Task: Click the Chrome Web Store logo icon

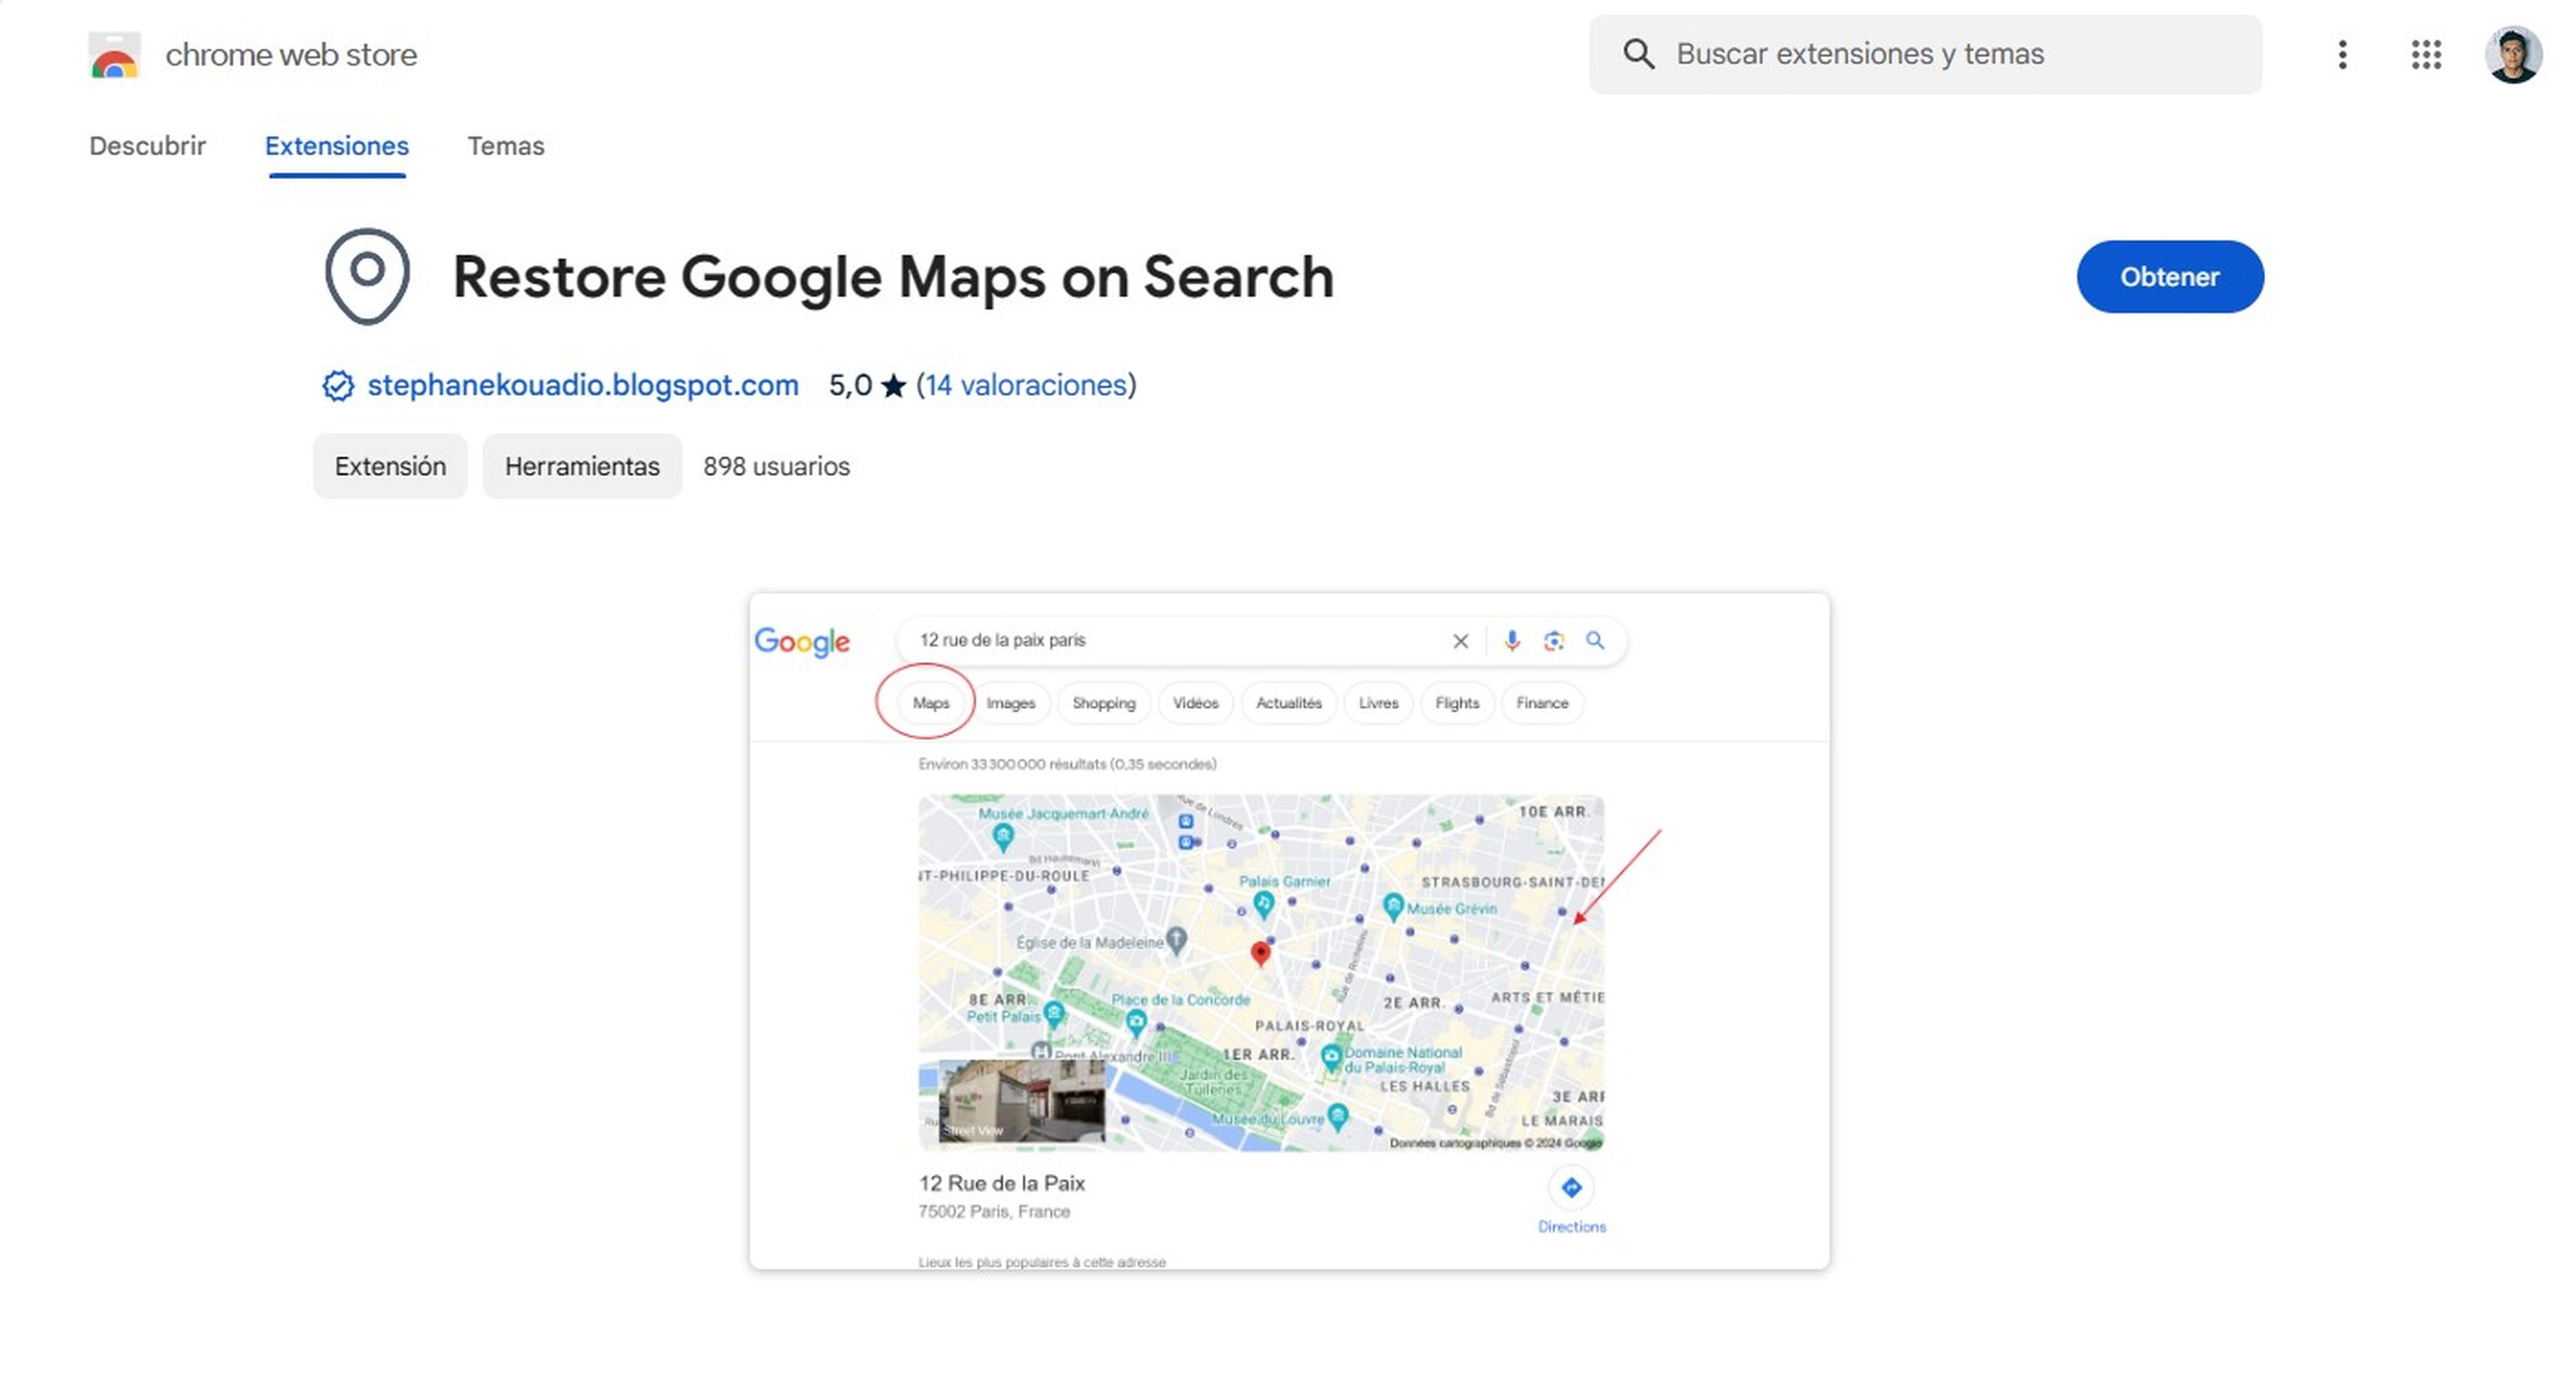Action: coord(114,55)
